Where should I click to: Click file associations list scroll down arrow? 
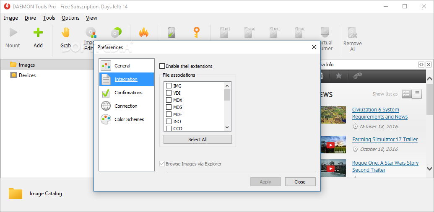coord(227,127)
